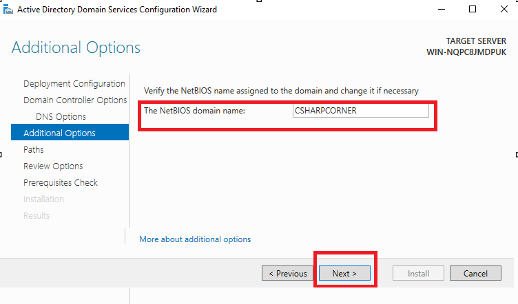Go to the Deployment Configuration step
Screen dimensions: 518x304
(74, 84)
